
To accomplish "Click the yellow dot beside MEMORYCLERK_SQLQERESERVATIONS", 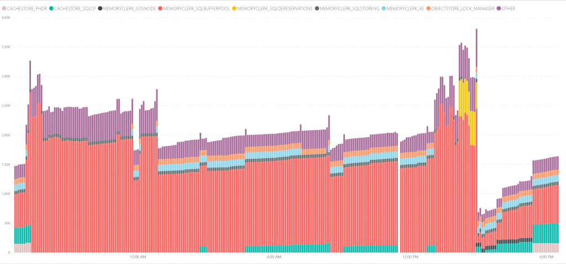I will pos(234,8).
